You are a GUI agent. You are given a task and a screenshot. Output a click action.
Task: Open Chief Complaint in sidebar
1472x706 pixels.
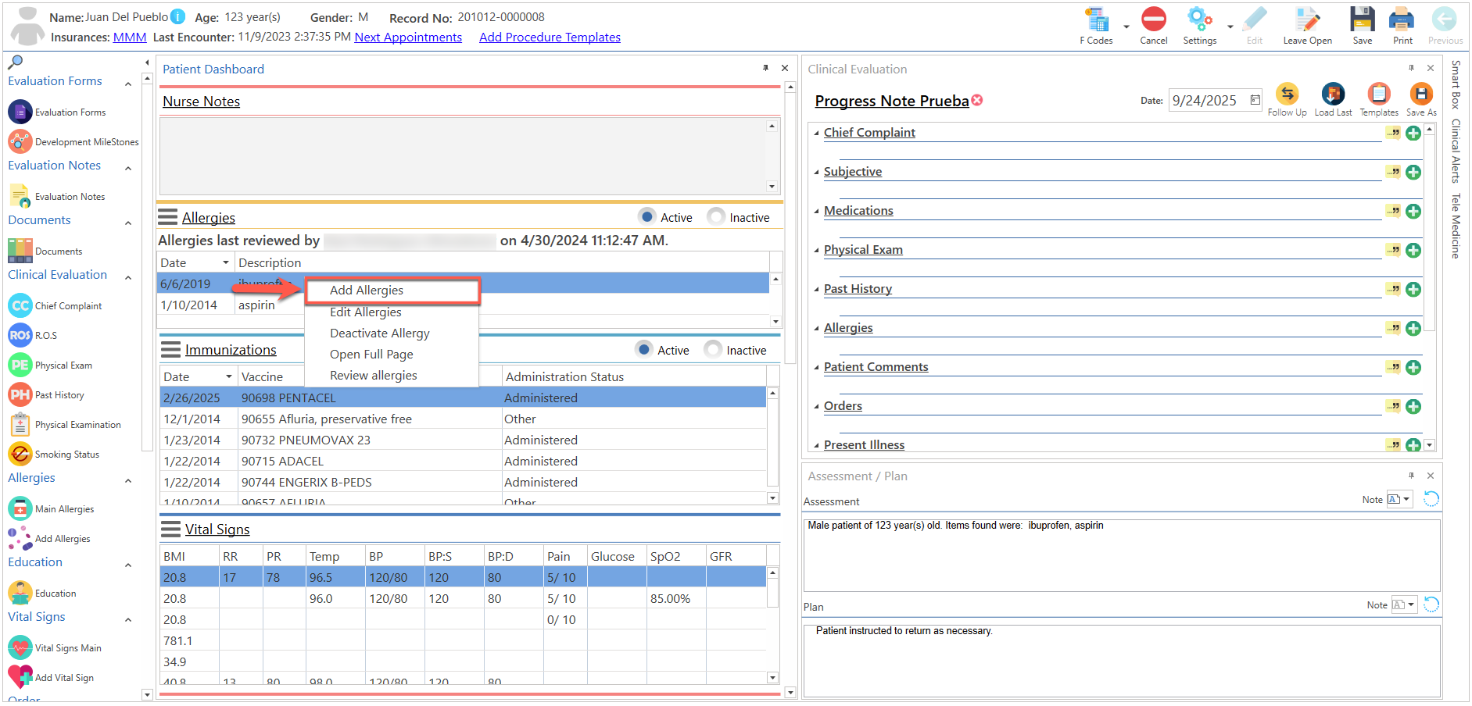click(56, 305)
